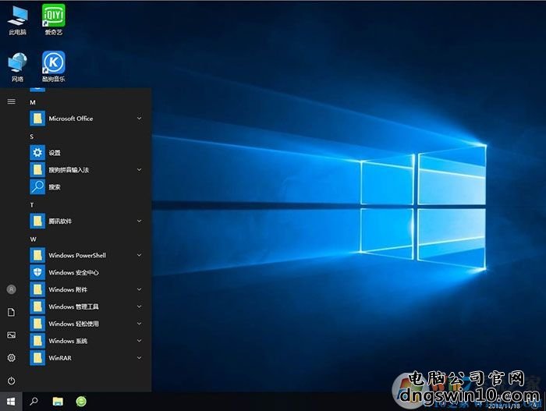Select the Windows 系统 entry label
Viewport: 546px width, 411px height.
pyautogui.click(x=68, y=341)
